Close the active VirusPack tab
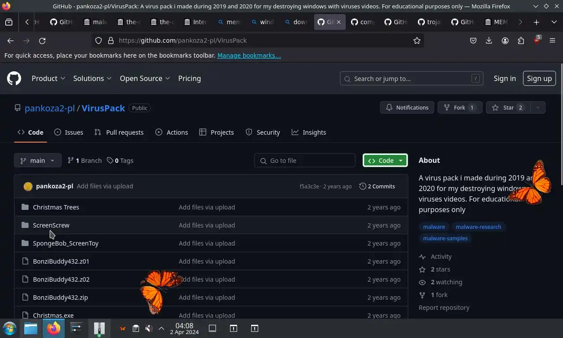Image resolution: width=563 pixels, height=338 pixels. point(339,22)
